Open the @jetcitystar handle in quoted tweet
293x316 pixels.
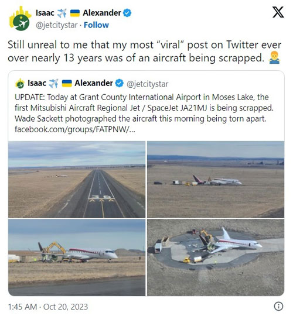(x=147, y=84)
